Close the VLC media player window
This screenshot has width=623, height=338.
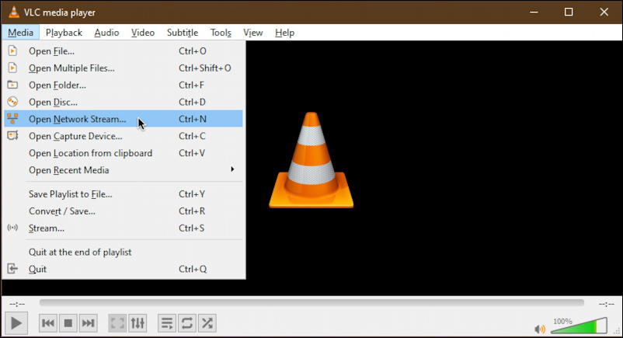point(604,12)
